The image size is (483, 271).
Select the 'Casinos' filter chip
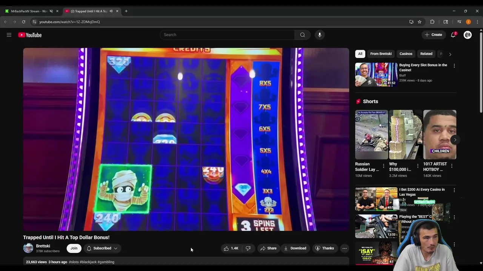[406, 54]
